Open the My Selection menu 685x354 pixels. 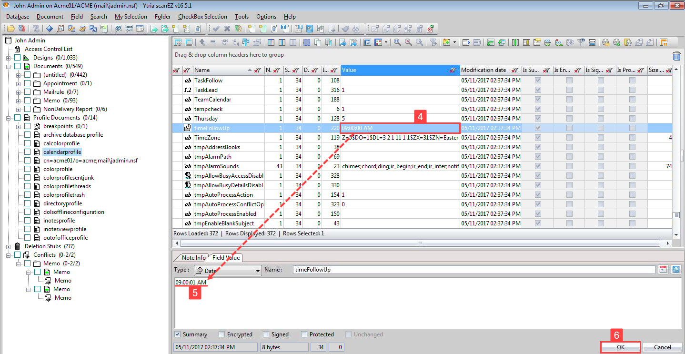131,17
